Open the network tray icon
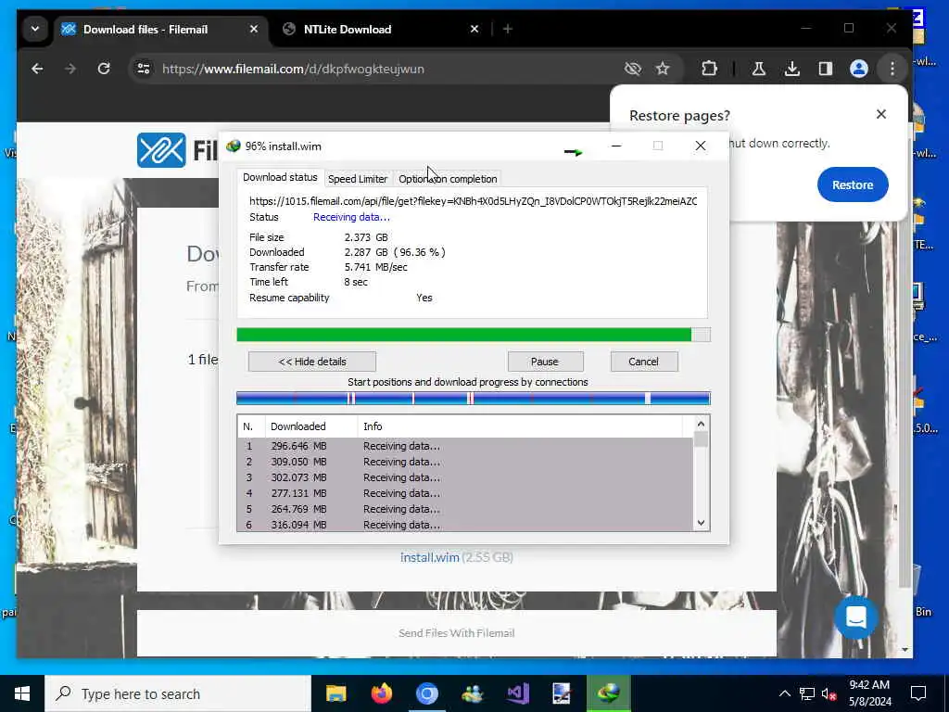 coord(807,693)
